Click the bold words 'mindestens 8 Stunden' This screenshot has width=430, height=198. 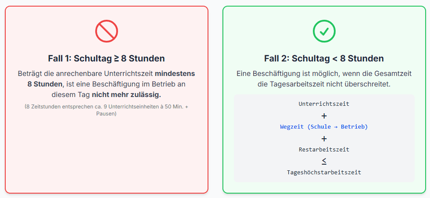[175, 73]
